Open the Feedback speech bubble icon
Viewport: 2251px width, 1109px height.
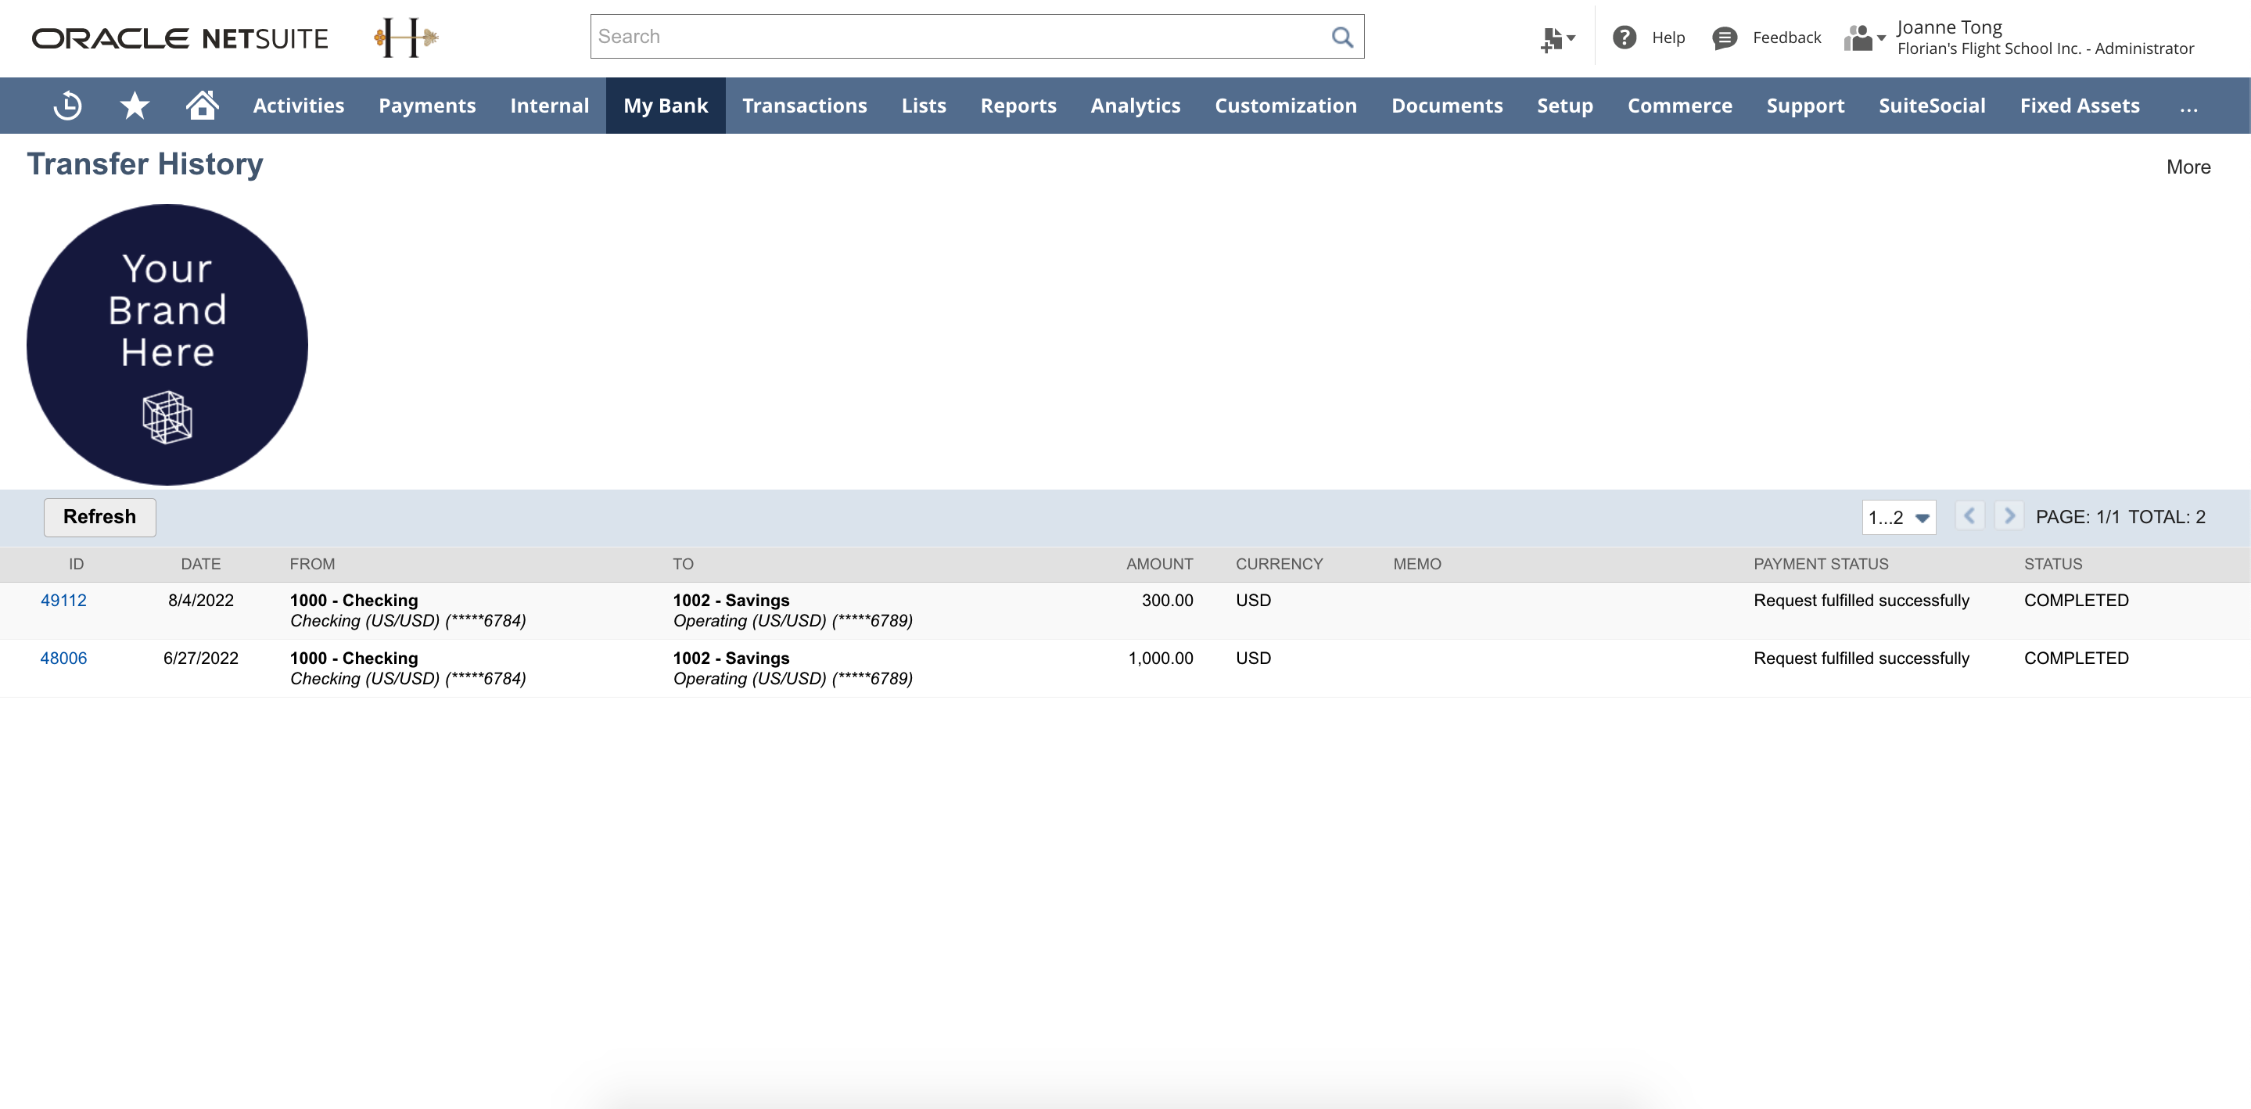(x=1724, y=38)
